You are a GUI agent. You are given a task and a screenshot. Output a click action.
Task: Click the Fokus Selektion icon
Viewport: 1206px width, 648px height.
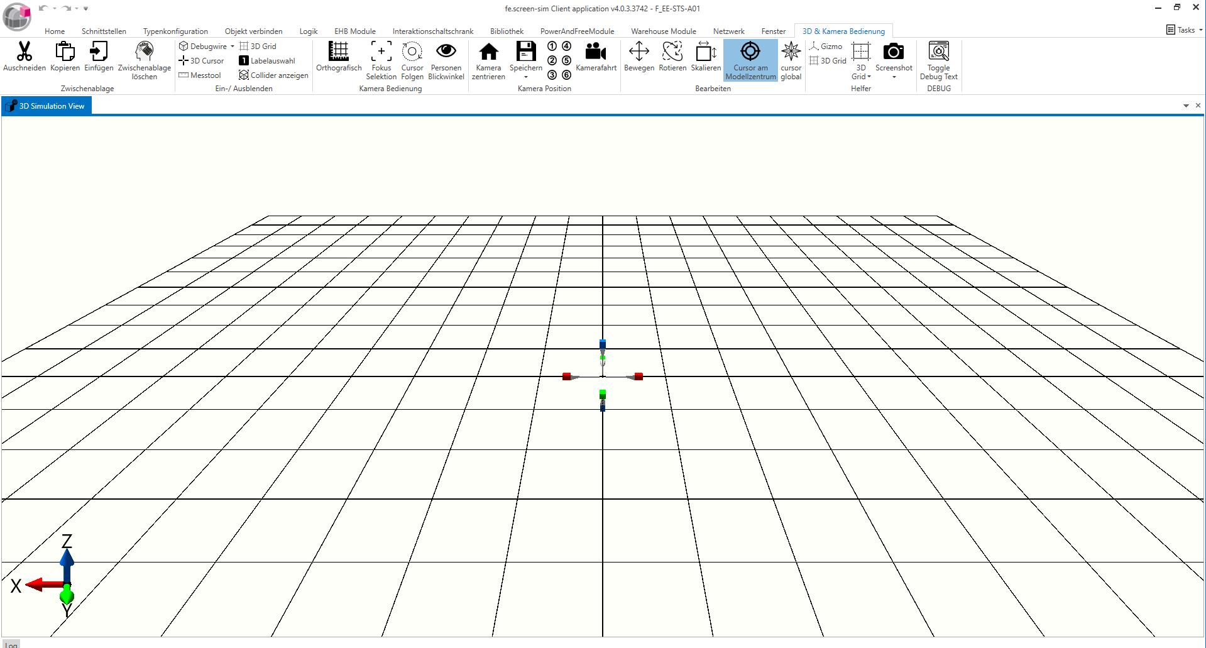[381, 52]
